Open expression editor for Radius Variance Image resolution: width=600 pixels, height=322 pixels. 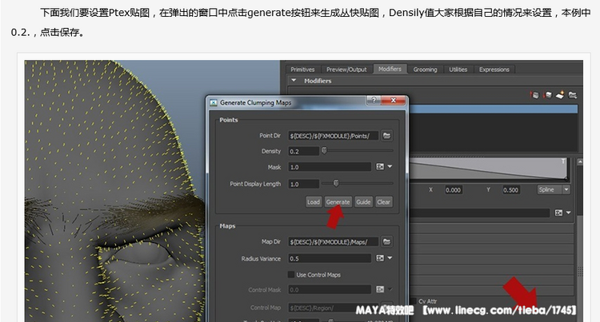[380, 258]
